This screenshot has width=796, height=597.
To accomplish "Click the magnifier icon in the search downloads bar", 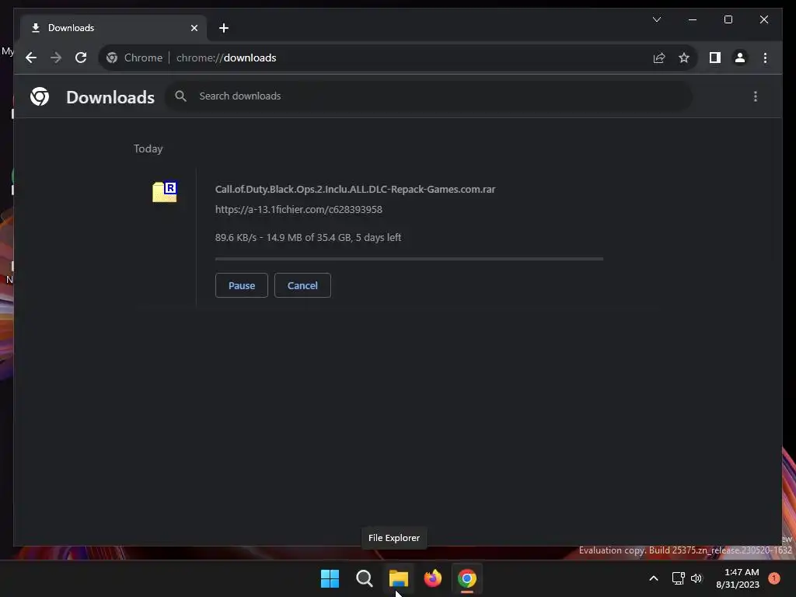I will coord(180,96).
